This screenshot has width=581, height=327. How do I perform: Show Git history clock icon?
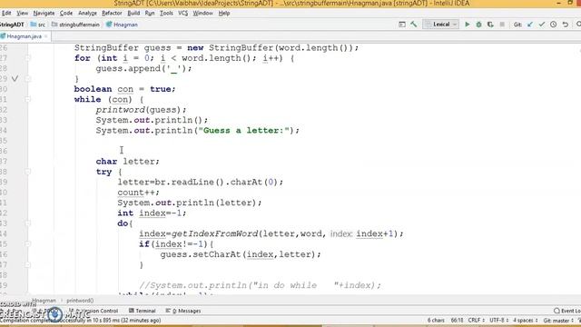553,25
